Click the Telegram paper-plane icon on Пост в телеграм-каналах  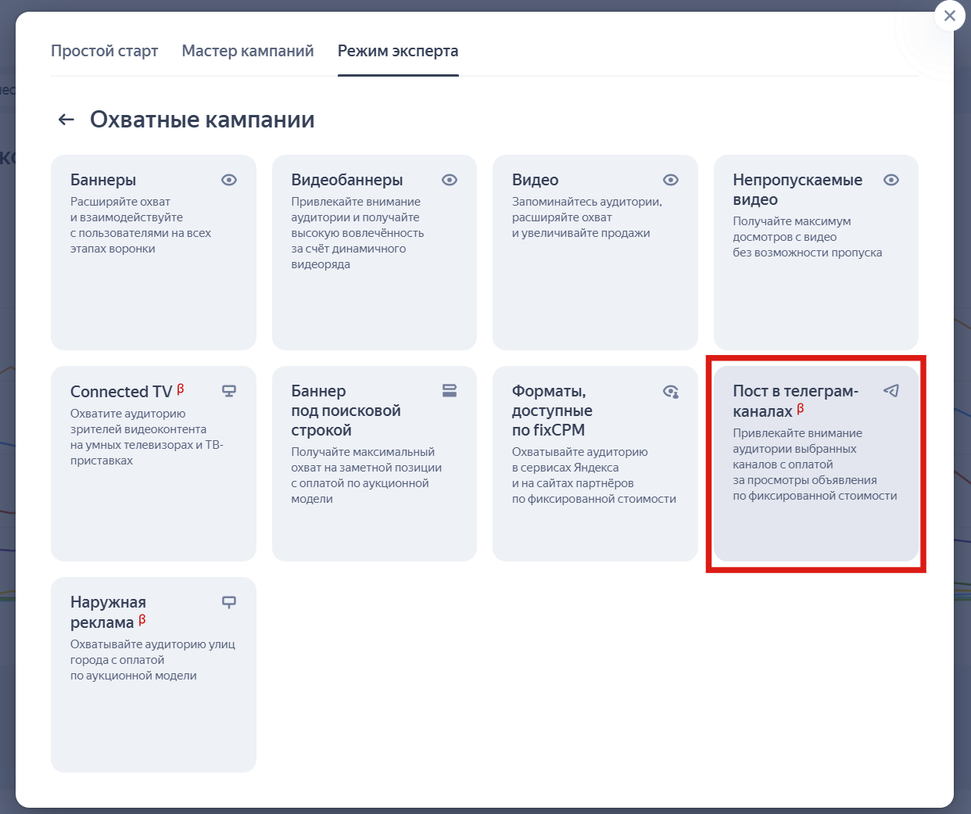(x=890, y=391)
